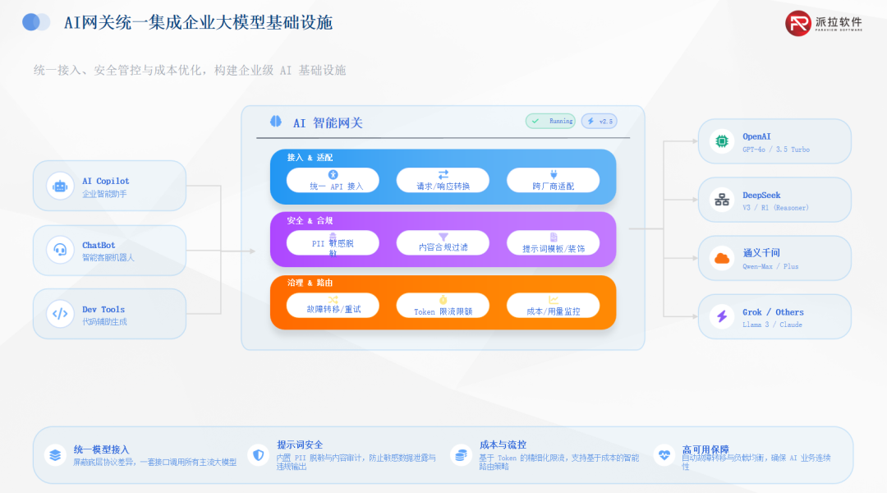Click the 高可用保障 heartbeat icon
The height and width of the screenshot is (493, 887).
coord(664,455)
